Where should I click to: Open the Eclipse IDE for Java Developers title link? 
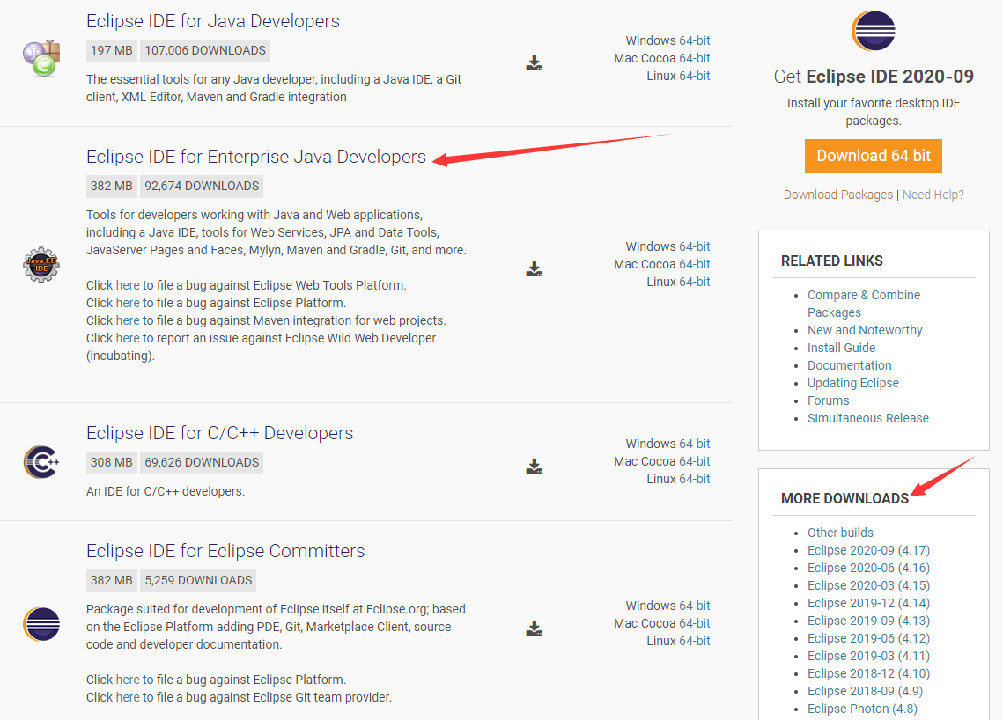pyautogui.click(x=213, y=21)
